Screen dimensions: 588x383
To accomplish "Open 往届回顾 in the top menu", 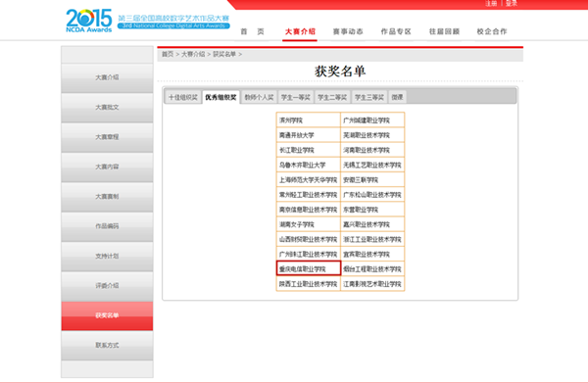I will (x=444, y=31).
